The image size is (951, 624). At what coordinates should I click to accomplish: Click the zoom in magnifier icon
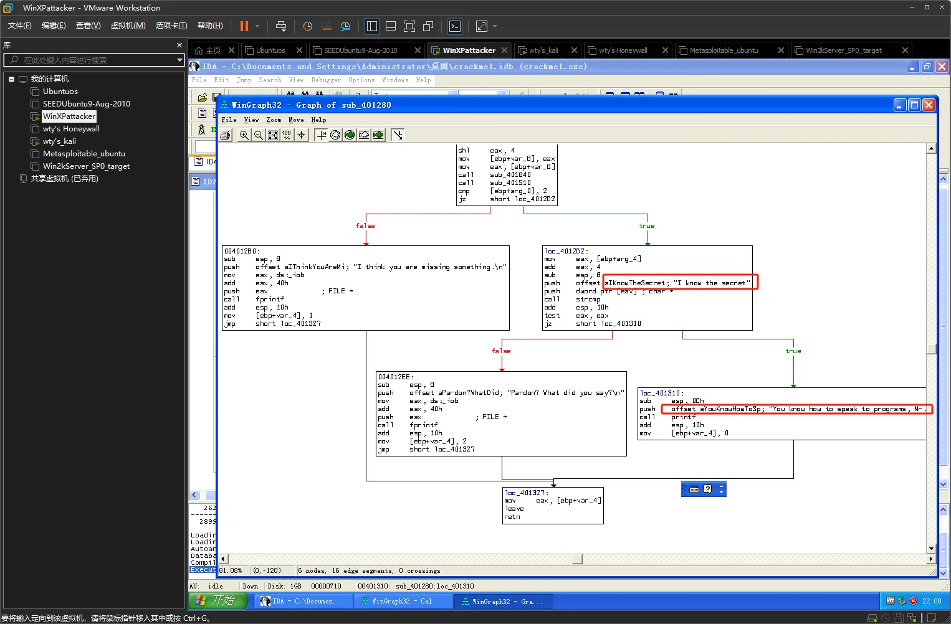[244, 135]
